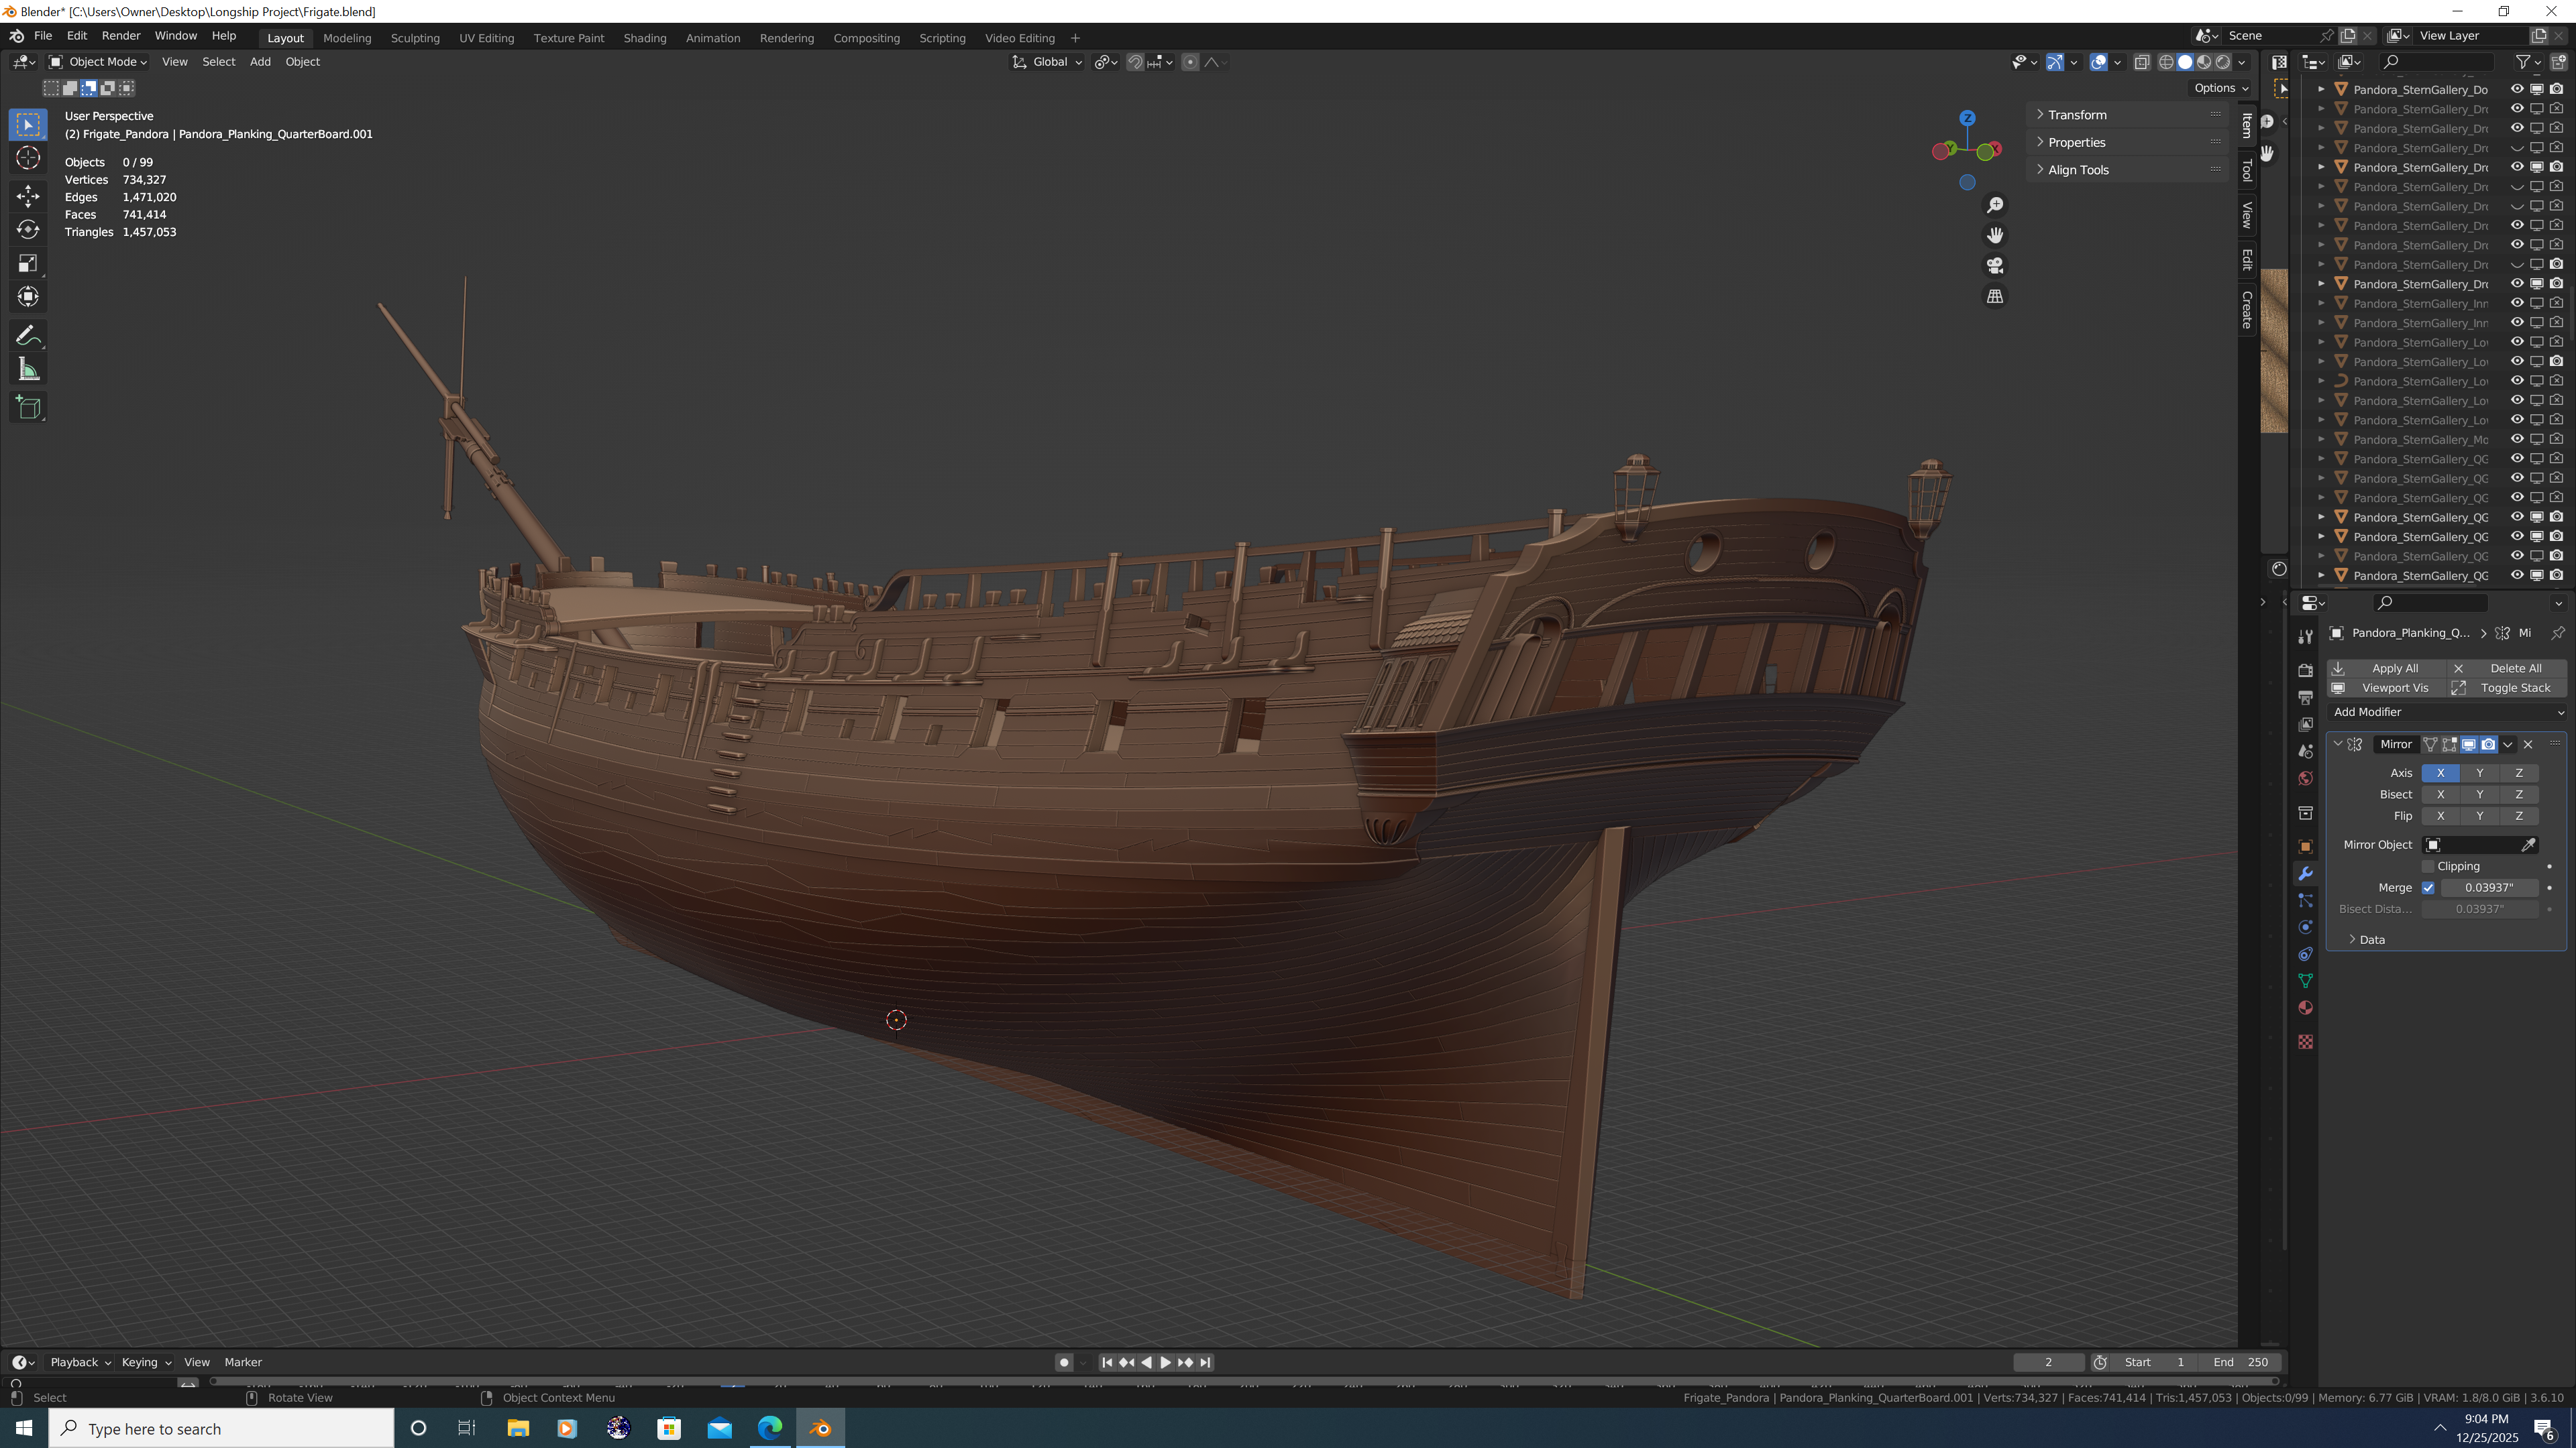Expand the Data section of Mirror modifier

coord(2371,939)
